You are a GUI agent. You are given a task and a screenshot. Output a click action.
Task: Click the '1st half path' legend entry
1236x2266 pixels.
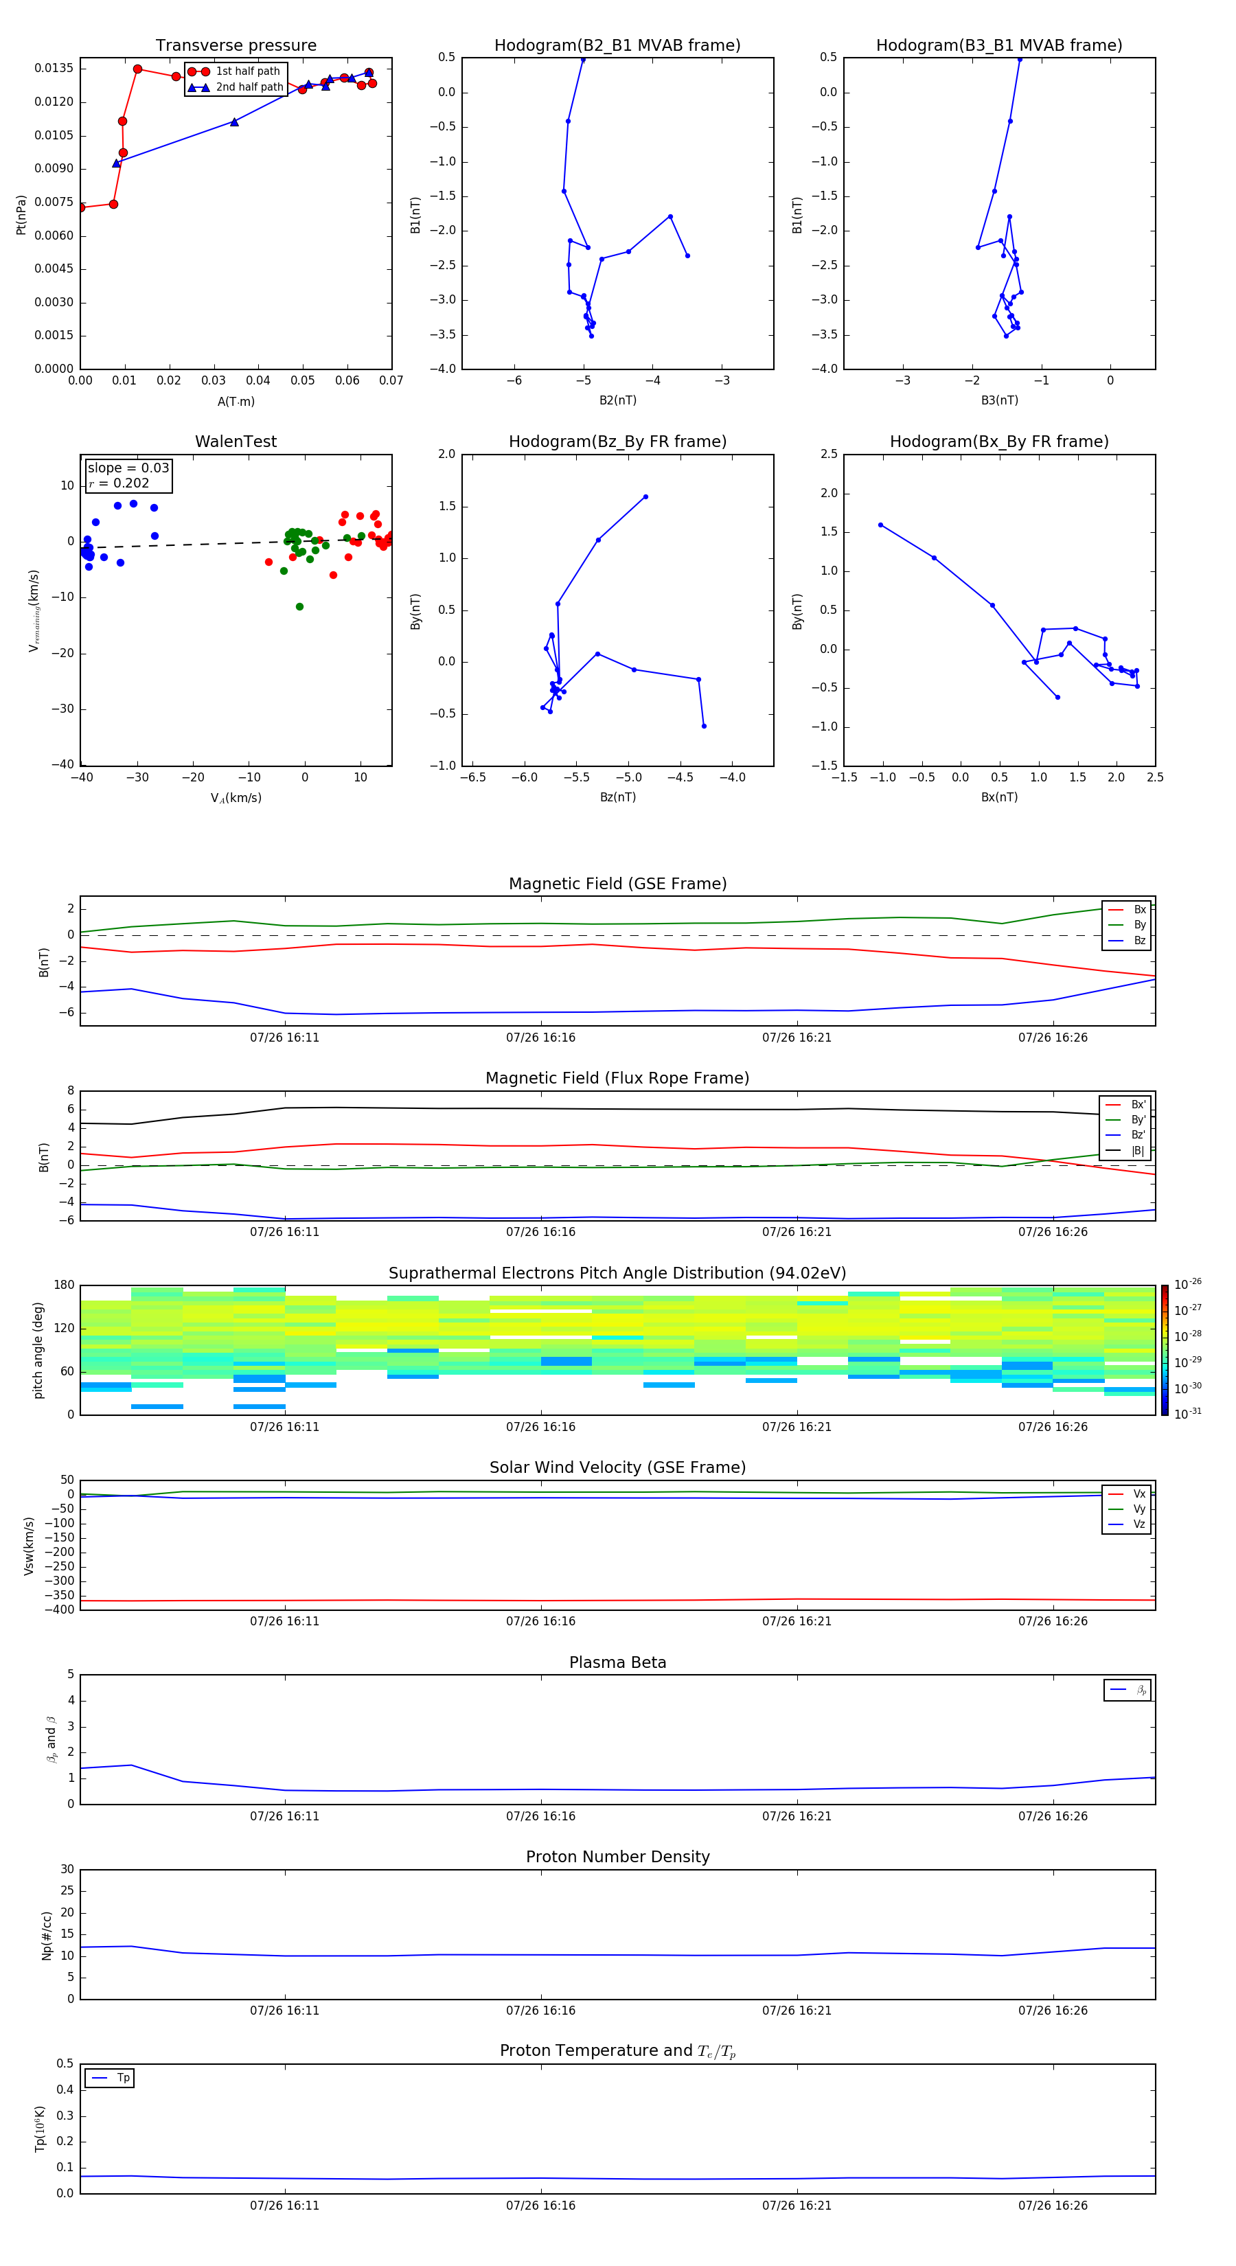234,71
